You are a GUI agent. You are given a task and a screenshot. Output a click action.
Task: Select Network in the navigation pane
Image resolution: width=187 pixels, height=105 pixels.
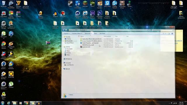[x=67, y=69]
